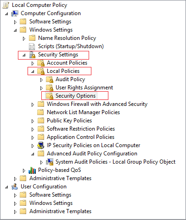Click the Local Policies locked folder icon
Screen dimensions: 186x220
pos(41,71)
